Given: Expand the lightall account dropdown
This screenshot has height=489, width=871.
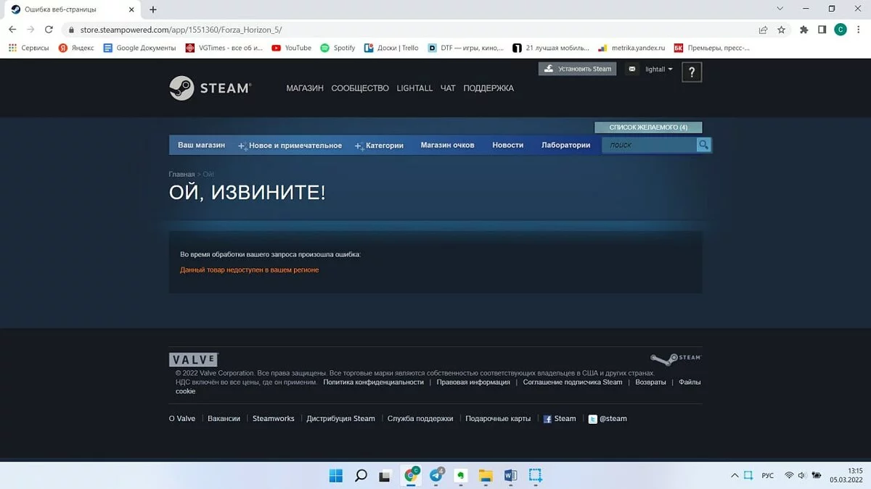Looking at the screenshot, I should pyautogui.click(x=658, y=70).
